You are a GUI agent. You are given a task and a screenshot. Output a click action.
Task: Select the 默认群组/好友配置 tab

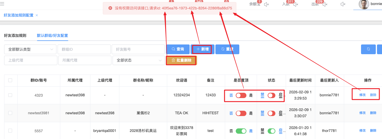point(52,35)
